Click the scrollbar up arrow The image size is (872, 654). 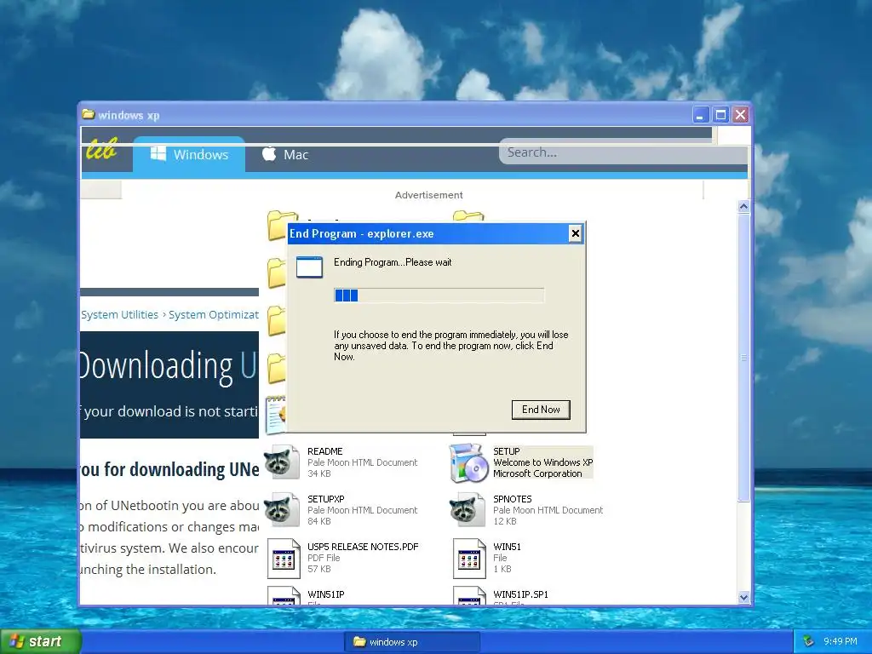pos(743,206)
